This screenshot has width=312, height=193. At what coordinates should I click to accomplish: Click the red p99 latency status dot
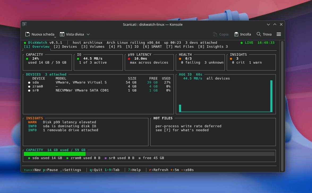(129, 59)
